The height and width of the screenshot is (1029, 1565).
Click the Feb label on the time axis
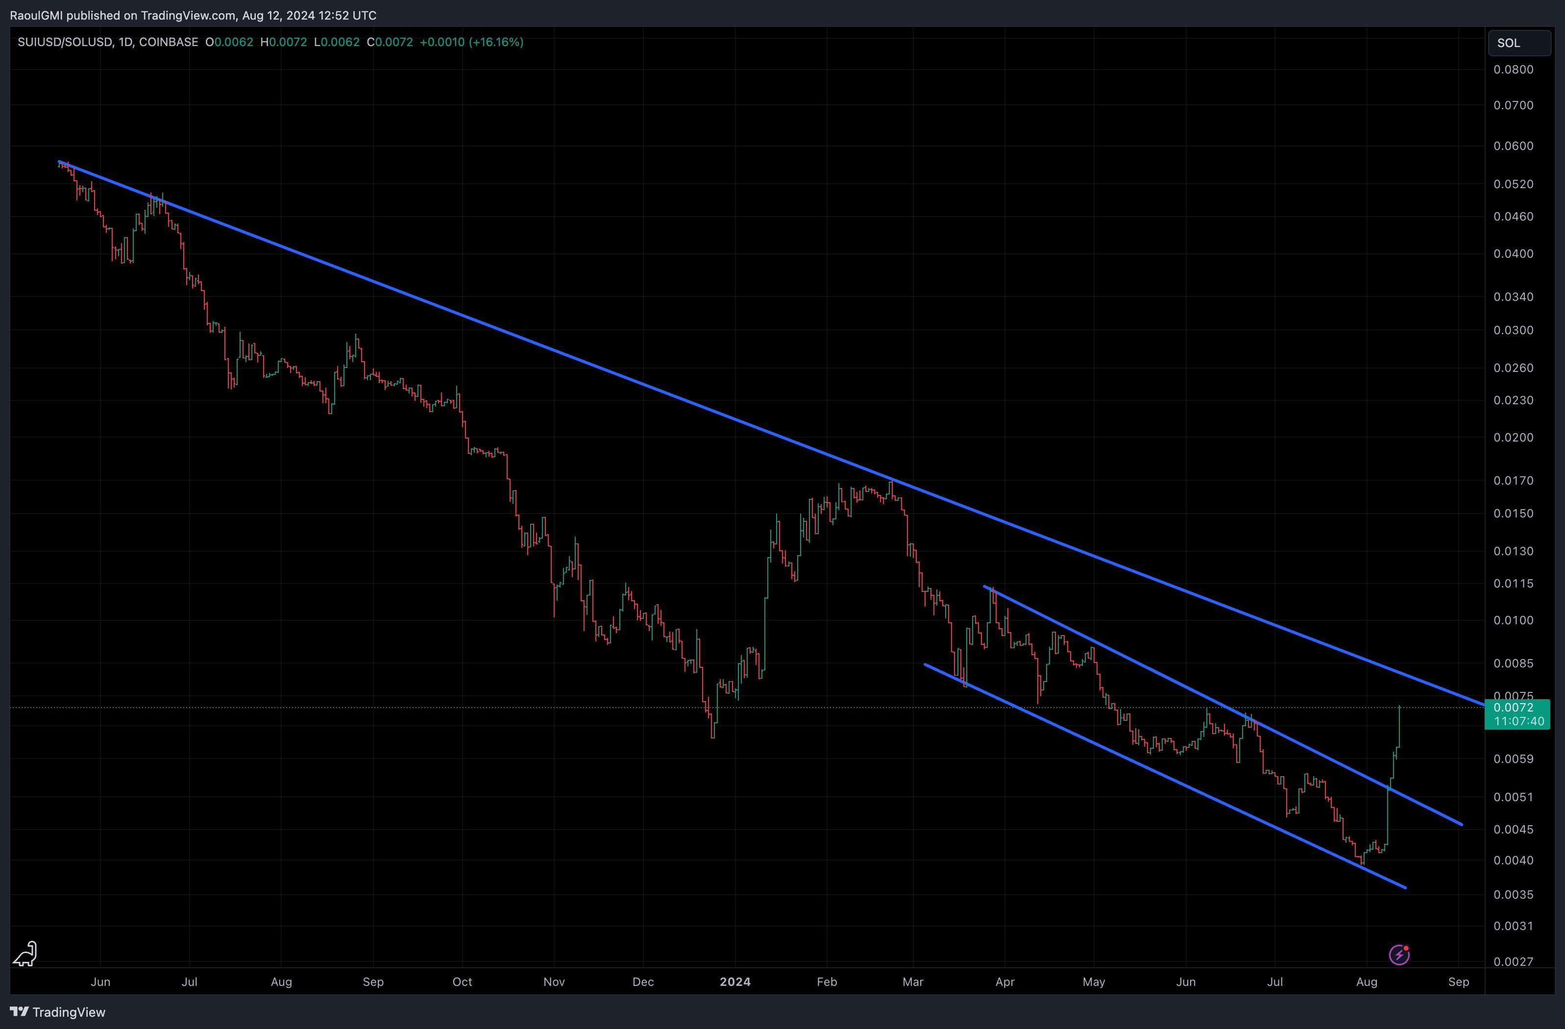(x=827, y=981)
